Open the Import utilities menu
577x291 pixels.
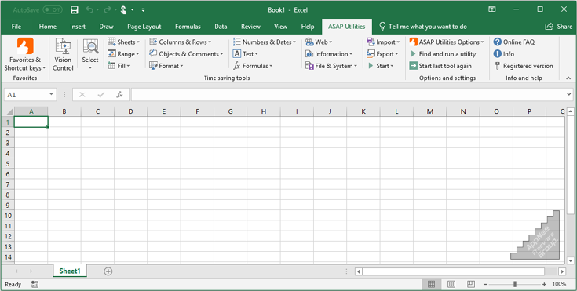383,42
